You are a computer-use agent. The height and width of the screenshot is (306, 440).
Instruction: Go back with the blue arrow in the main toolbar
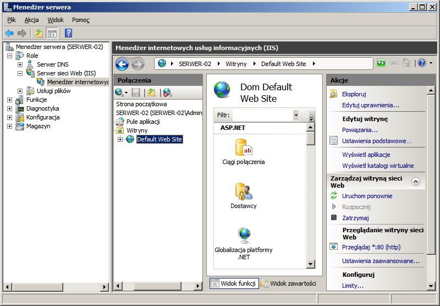tap(9, 34)
